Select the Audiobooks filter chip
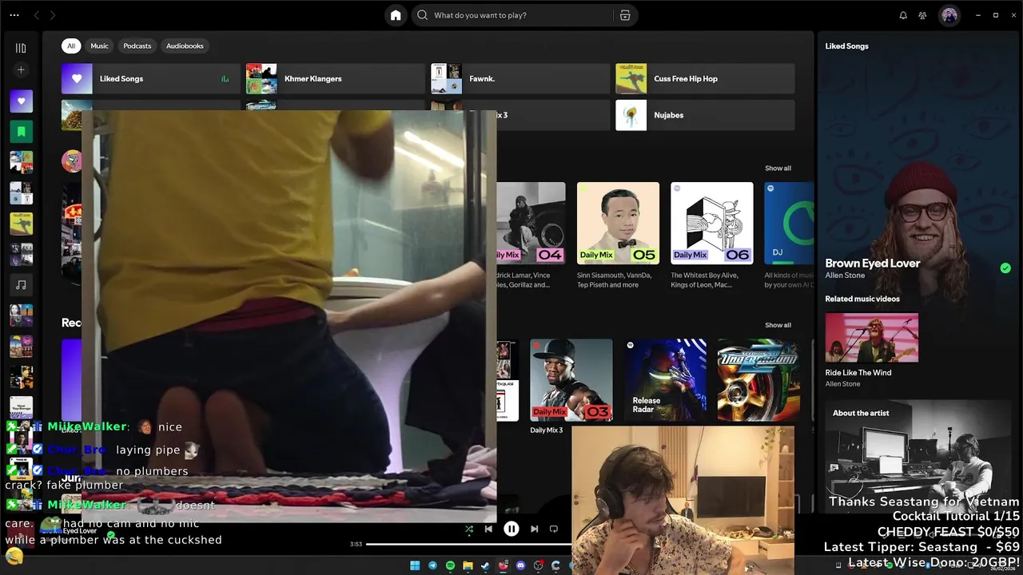 point(185,46)
